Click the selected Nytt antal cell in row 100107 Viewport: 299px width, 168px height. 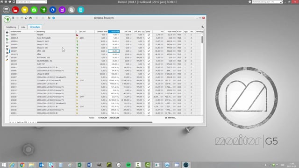pos(114,51)
